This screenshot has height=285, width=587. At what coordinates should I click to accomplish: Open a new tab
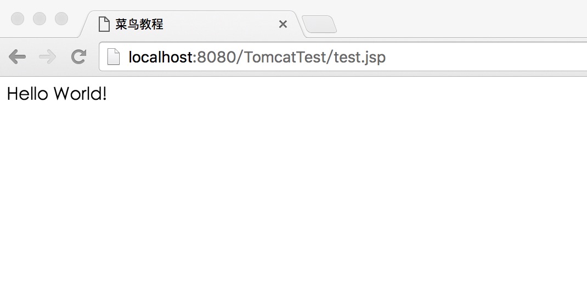[319, 24]
